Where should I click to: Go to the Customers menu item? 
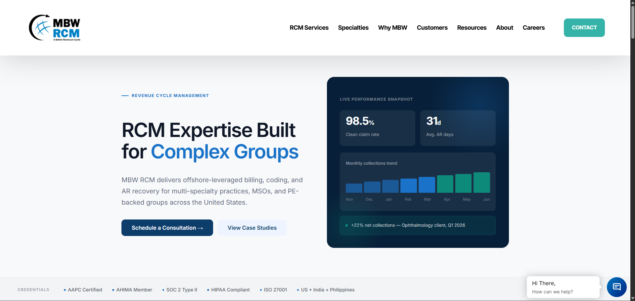point(432,28)
